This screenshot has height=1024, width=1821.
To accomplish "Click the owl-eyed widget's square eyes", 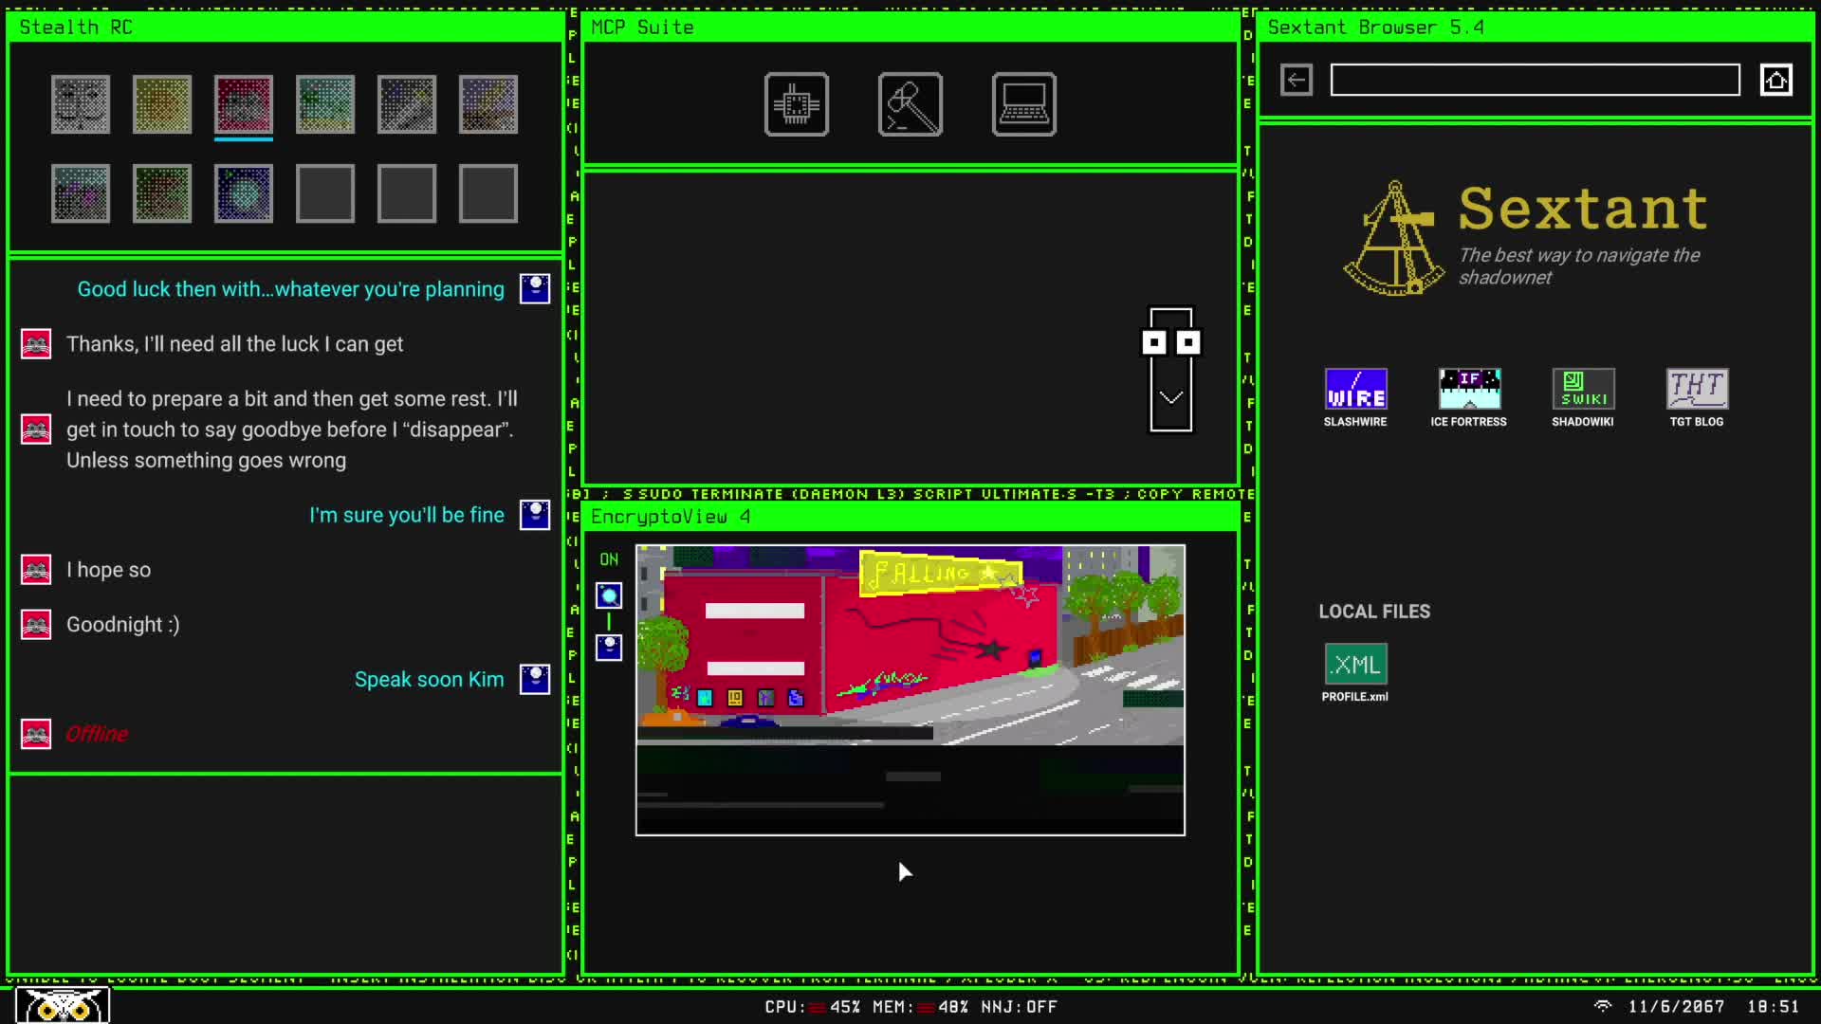I will (x=1171, y=342).
